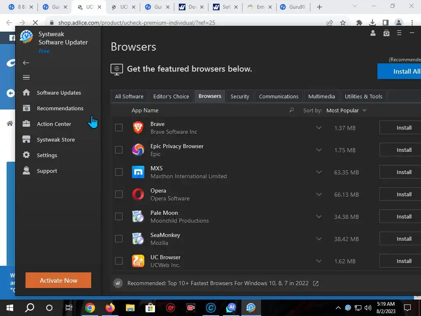Click the SeaMonkey icon
This screenshot has width=421, height=316.
[x=138, y=239]
